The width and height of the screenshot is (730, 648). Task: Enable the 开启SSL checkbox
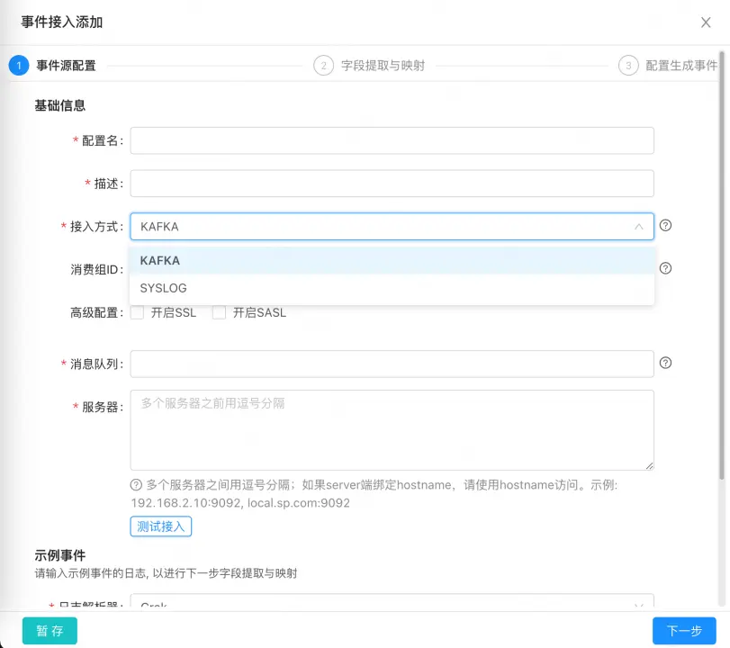[x=138, y=313]
